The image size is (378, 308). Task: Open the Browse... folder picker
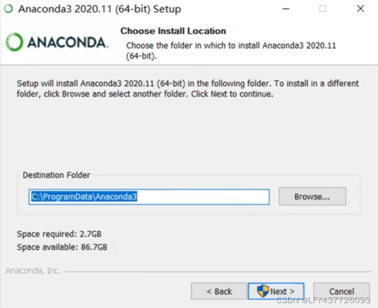click(312, 197)
